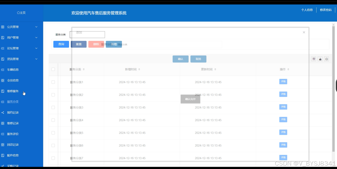Expand the 用户管理 menu chevron
Viewport: 337px width, 169px height.
[x=36, y=38]
